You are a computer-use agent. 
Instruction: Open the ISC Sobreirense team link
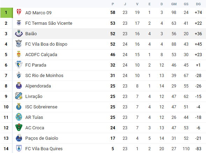[x=42, y=107]
